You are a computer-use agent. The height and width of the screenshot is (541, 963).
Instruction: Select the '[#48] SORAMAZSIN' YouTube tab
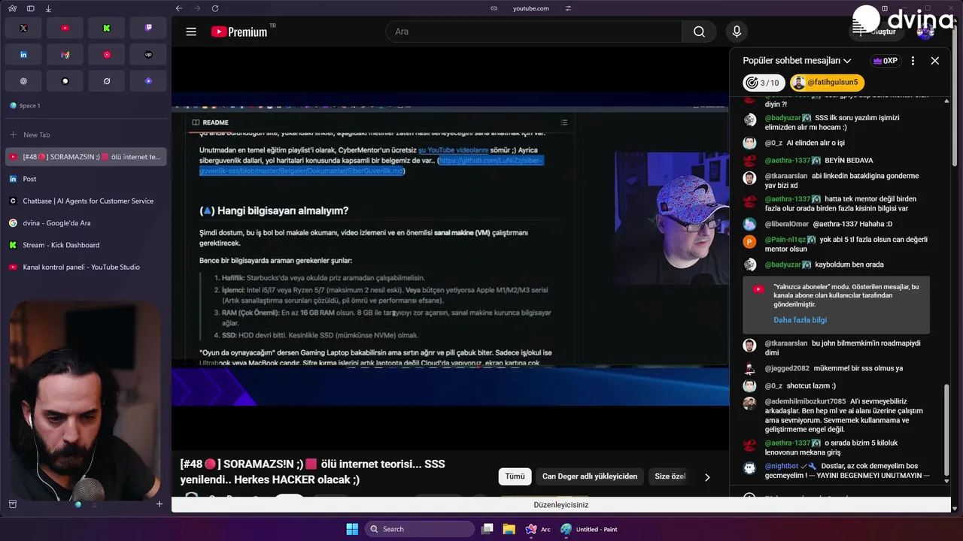(86, 157)
